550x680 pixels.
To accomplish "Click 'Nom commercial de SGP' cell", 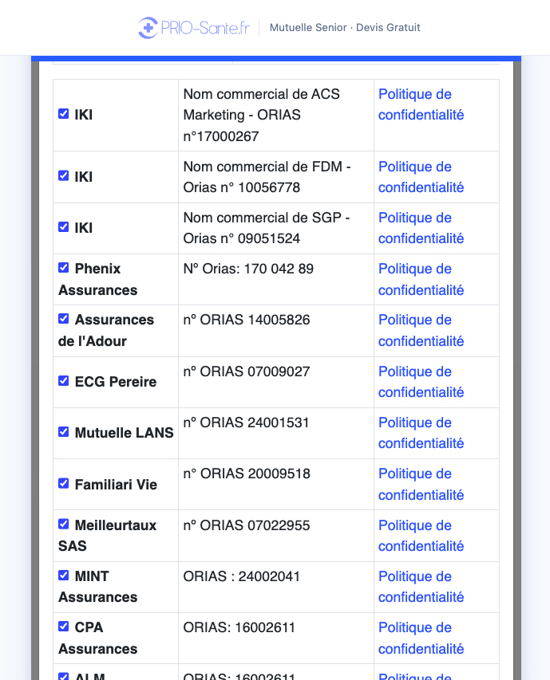I will pyautogui.click(x=276, y=228).
